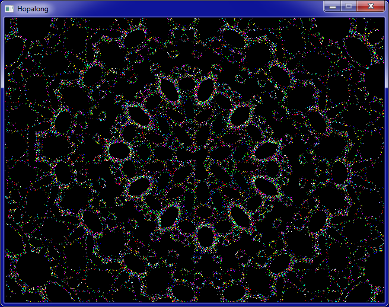Maximize the Hopalong window
The image size is (389, 307).
pyautogui.click(x=349, y=6)
